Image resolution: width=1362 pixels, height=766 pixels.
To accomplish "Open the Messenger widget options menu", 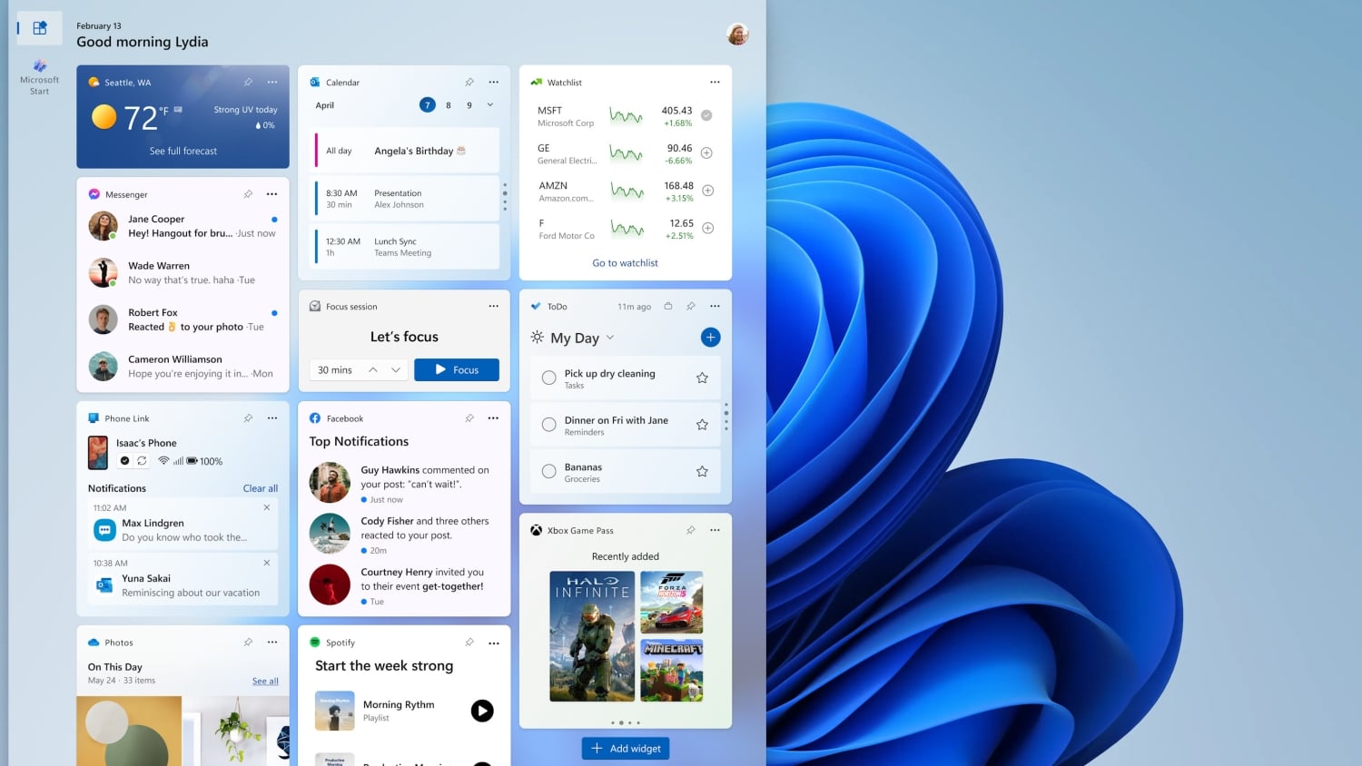I will point(271,193).
